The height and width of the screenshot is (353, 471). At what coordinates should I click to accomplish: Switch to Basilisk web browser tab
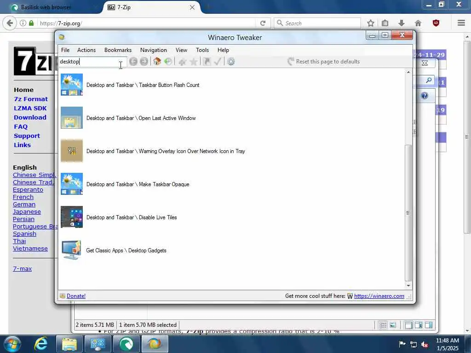point(46,7)
